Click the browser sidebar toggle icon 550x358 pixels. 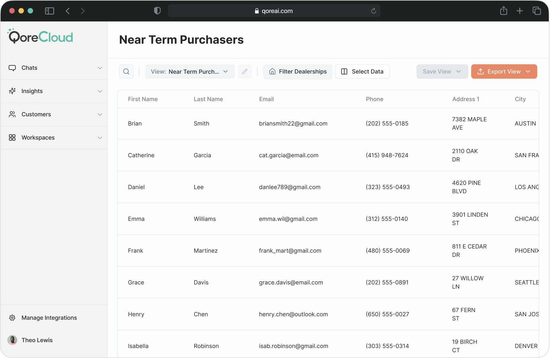(x=49, y=11)
